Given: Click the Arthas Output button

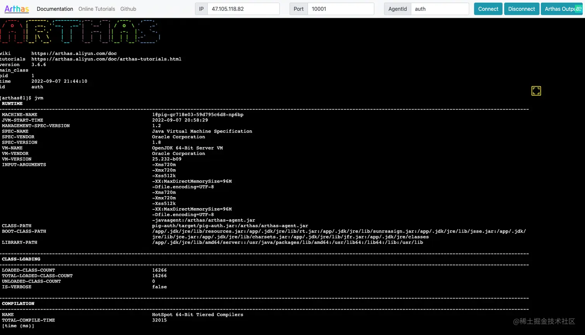Looking at the screenshot, I should point(561,9).
